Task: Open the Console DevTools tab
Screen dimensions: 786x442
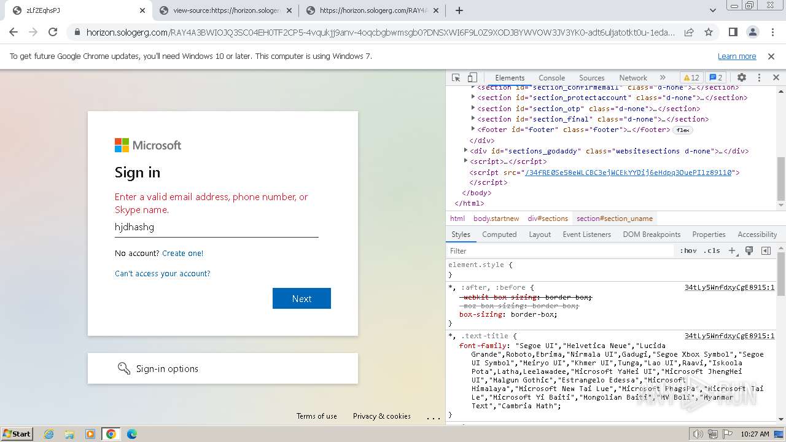Action: coord(551,78)
